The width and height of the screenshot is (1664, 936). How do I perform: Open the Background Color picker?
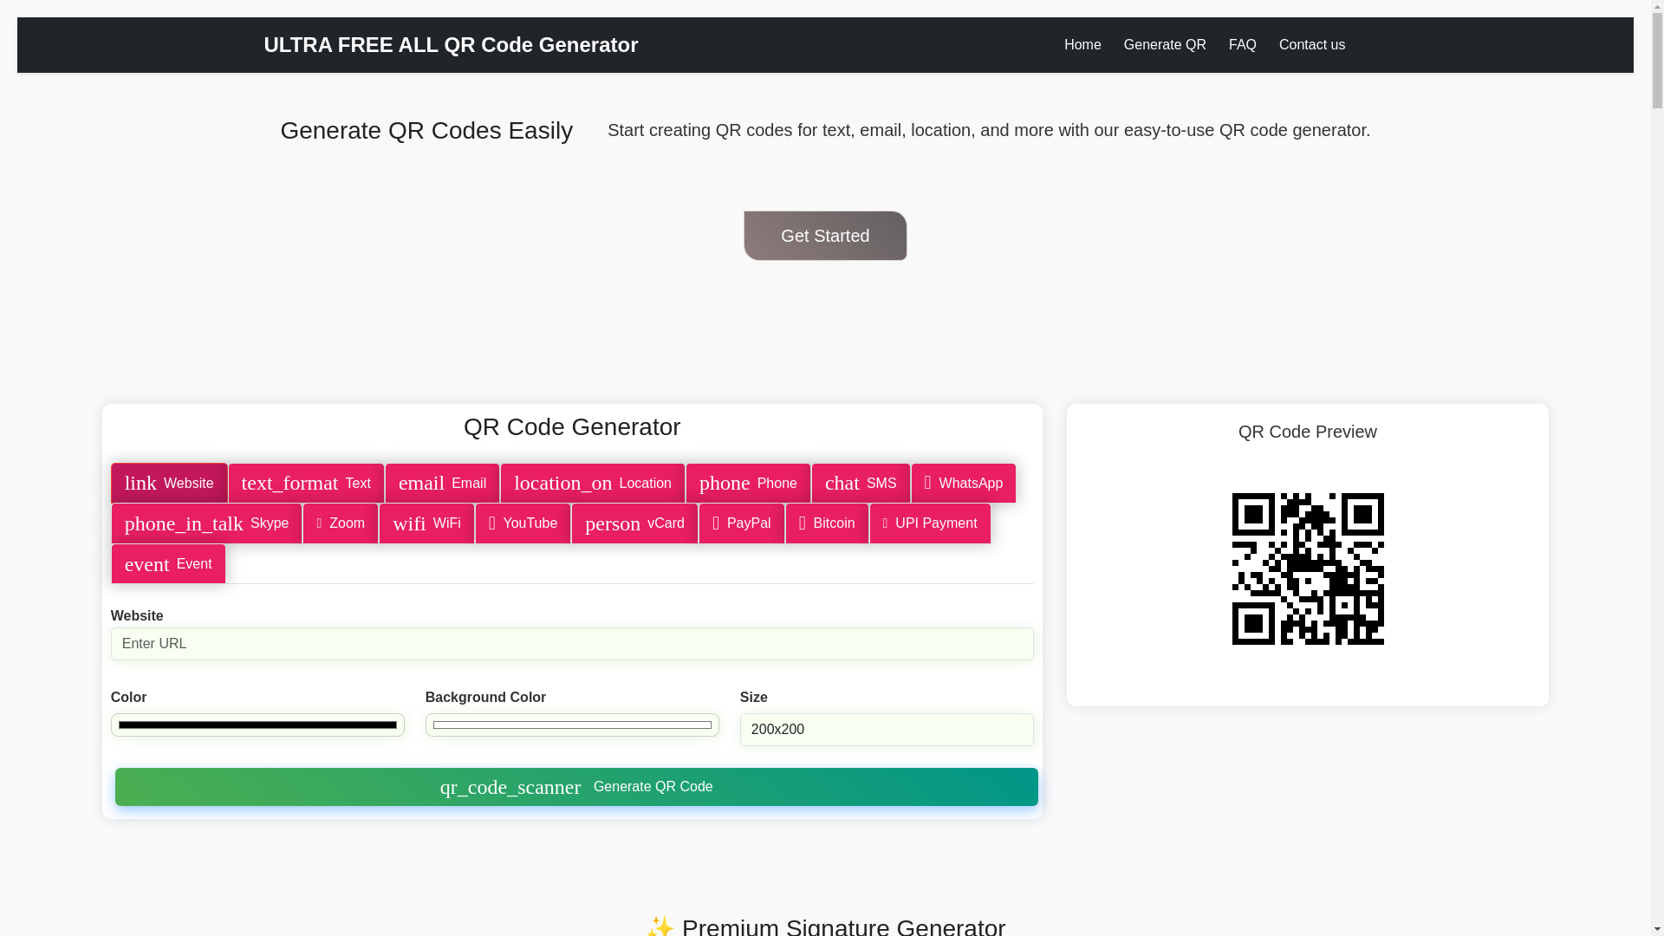pyautogui.click(x=572, y=725)
